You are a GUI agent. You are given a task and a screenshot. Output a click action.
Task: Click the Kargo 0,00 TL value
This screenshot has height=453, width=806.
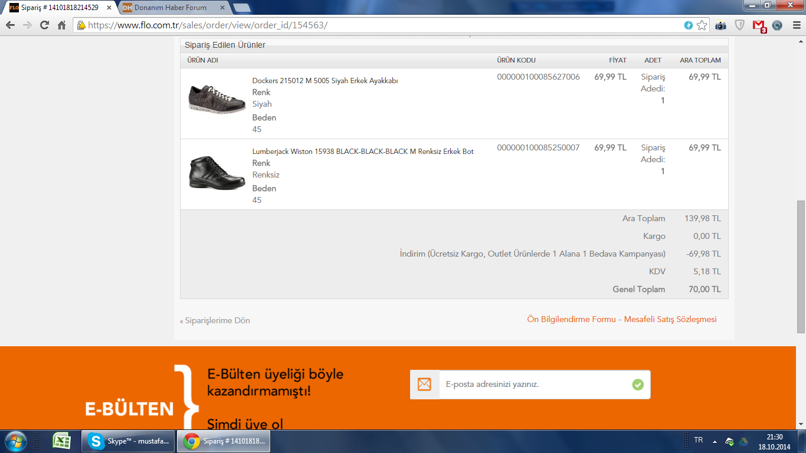point(707,237)
